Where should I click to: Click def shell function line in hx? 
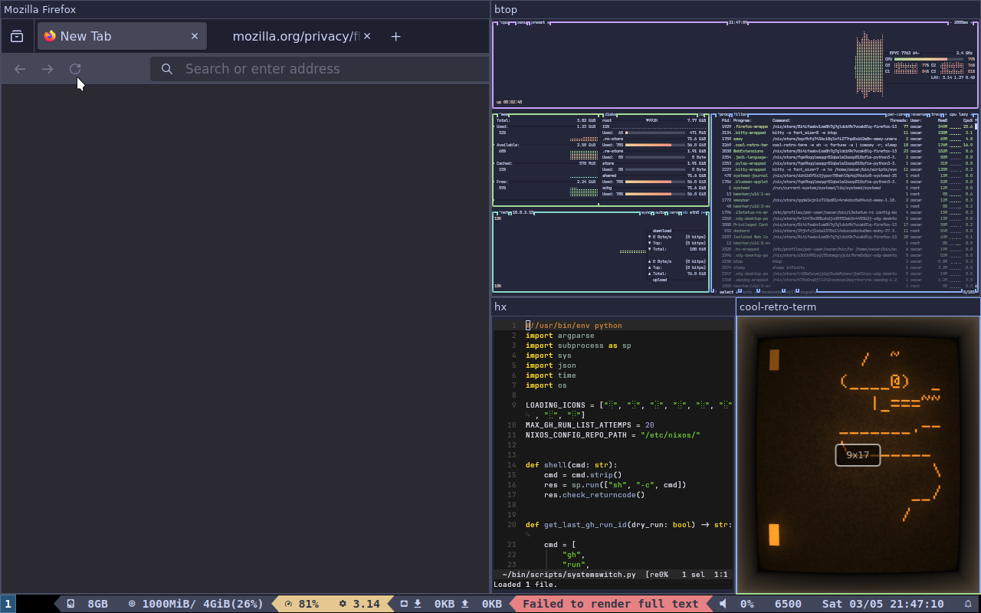(x=571, y=465)
